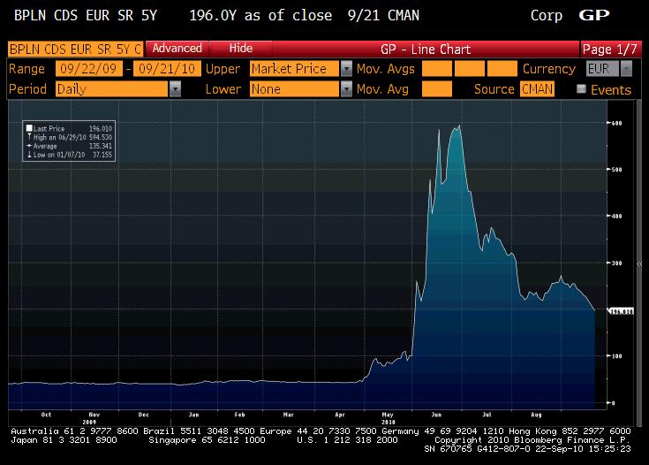This screenshot has width=649, height=465.
Task: Open the Upper Market Price dropdown
Action: pyautogui.click(x=346, y=69)
